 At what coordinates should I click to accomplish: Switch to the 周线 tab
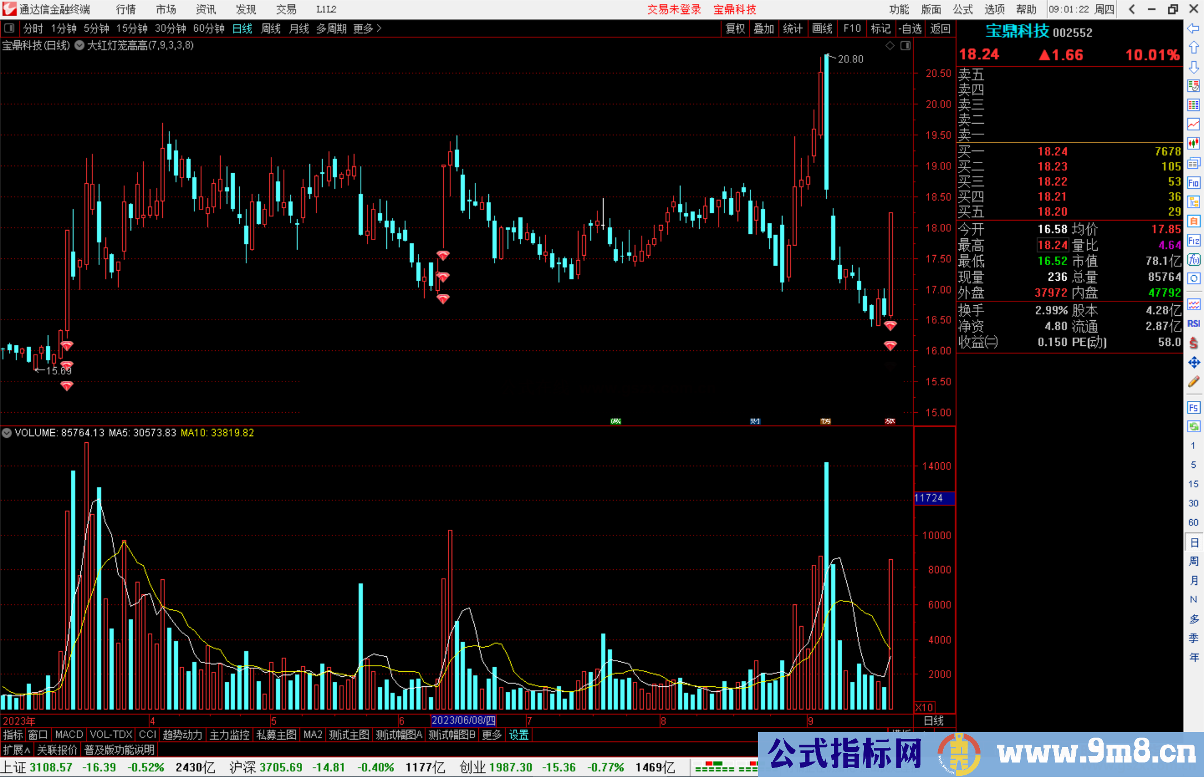pyautogui.click(x=271, y=28)
